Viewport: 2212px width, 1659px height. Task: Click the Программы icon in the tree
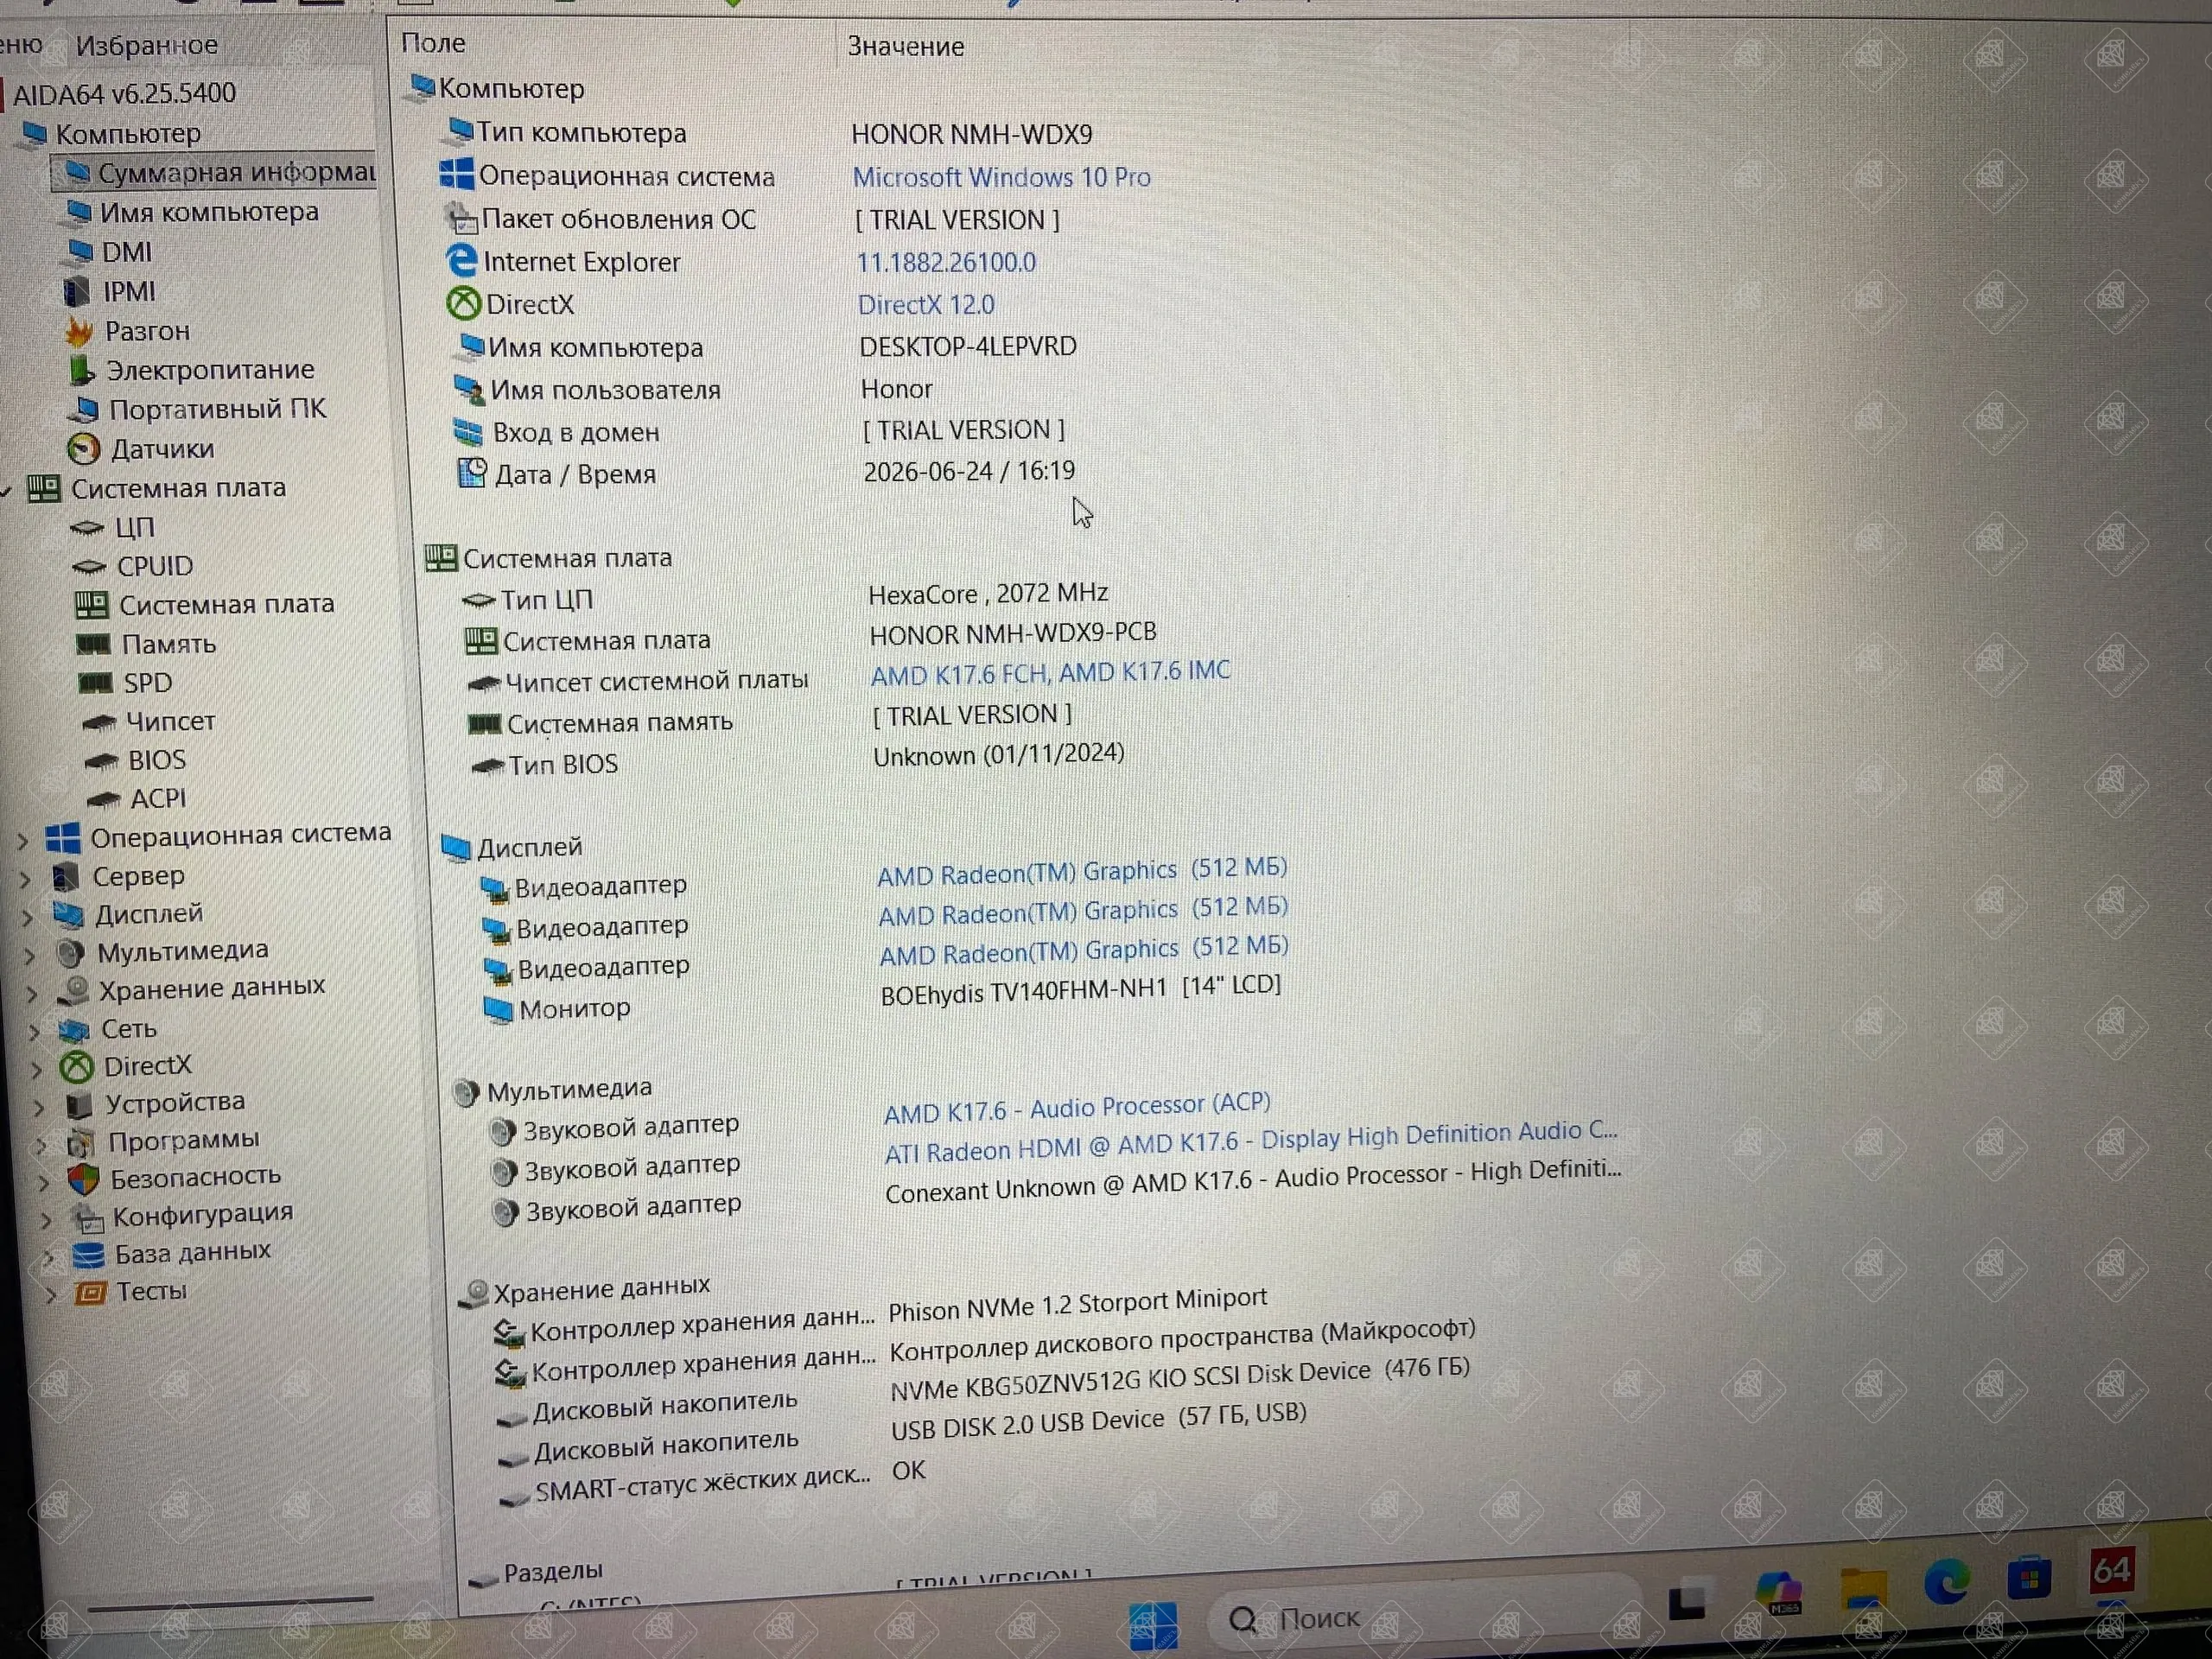(81, 1142)
